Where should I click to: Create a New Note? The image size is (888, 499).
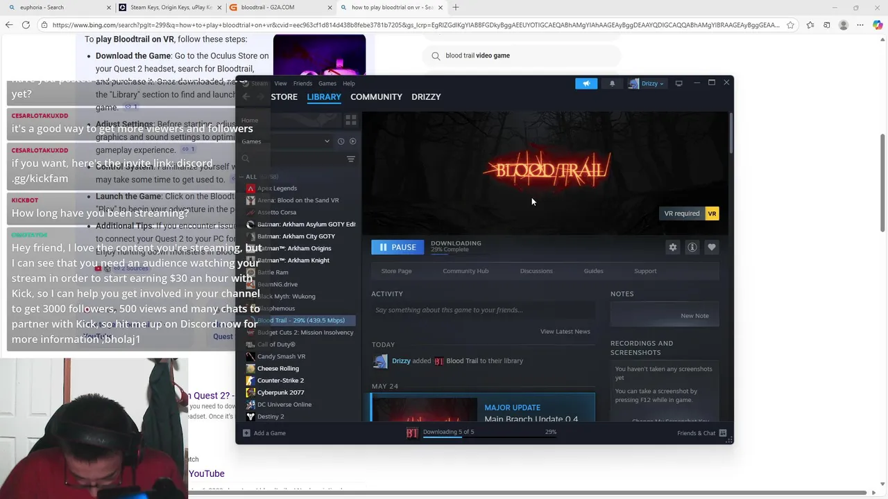click(x=694, y=315)
